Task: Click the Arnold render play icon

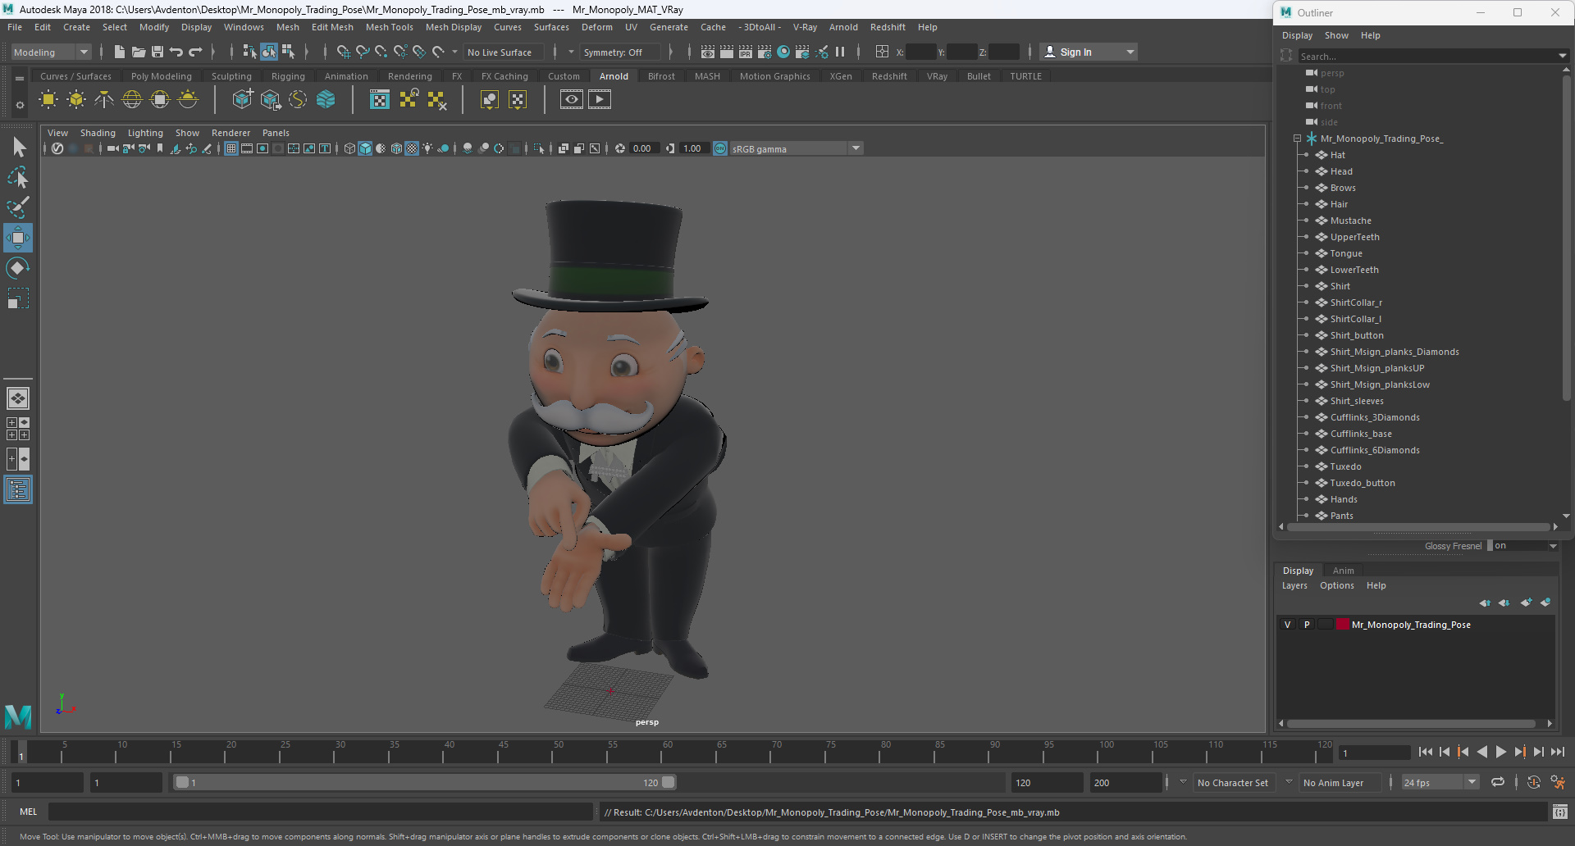Action: (600, 100)
